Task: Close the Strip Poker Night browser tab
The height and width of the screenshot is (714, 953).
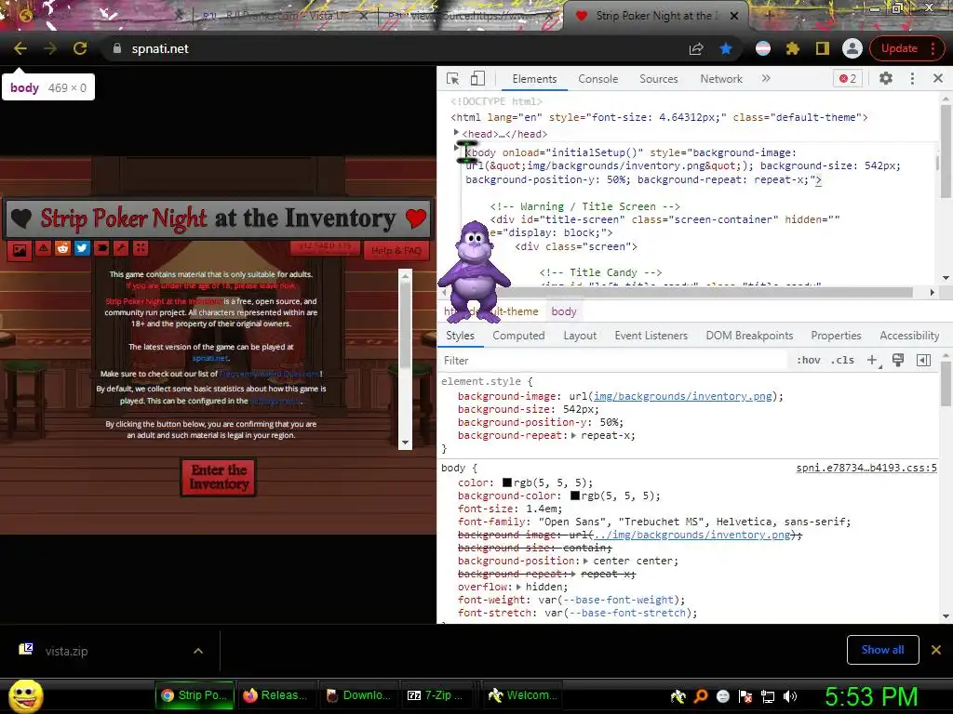Action: point(734,16)
